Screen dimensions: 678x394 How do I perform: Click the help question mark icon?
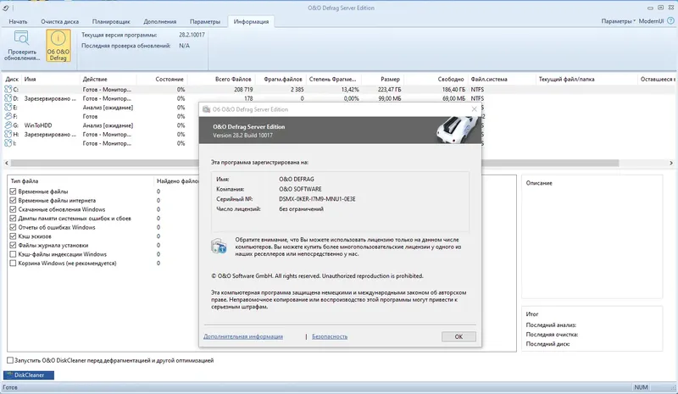[x=670, y=21]
